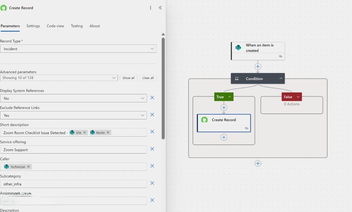Click the Site dynamic content token
The height and width of the screenshot is (212, 352).
click(78, 132)
